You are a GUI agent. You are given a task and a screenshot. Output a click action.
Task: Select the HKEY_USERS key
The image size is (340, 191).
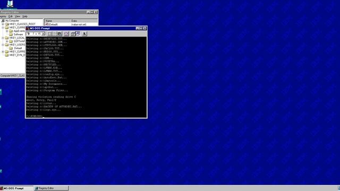pos(17,45)
